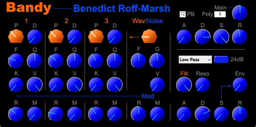Click the band 2 V knob
Screen dimensions: 256x127
[x=75, y=85]
